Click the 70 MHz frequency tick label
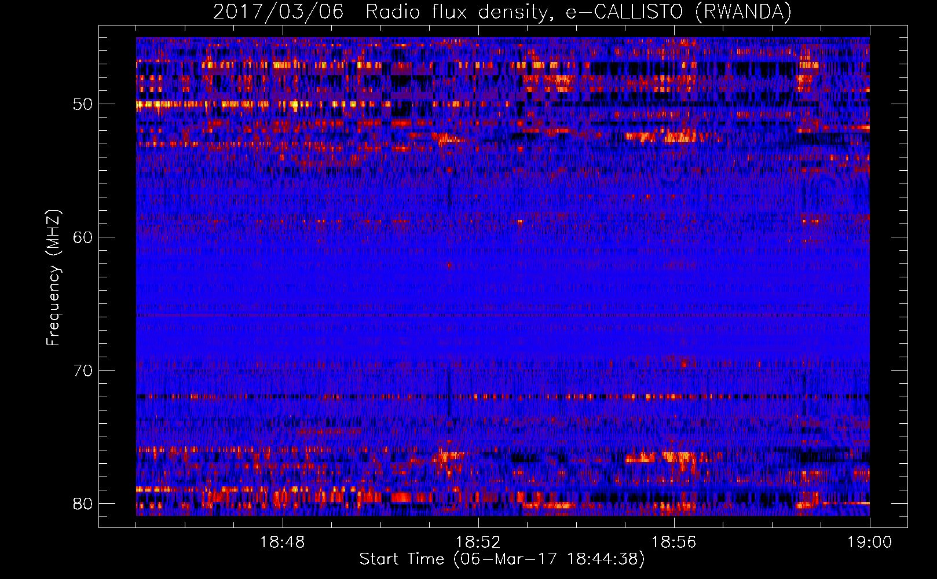937x579 pixels. pos(83,371)
